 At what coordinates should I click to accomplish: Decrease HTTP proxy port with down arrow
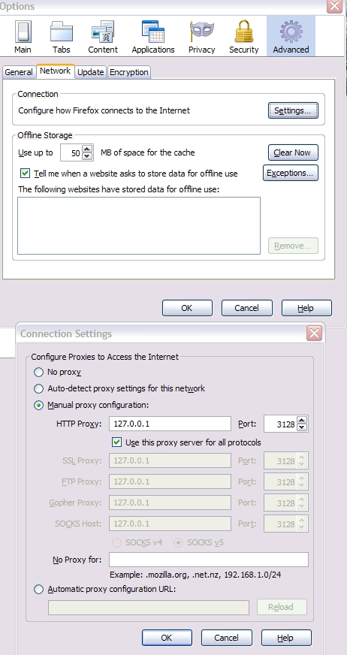pos(302,427)
